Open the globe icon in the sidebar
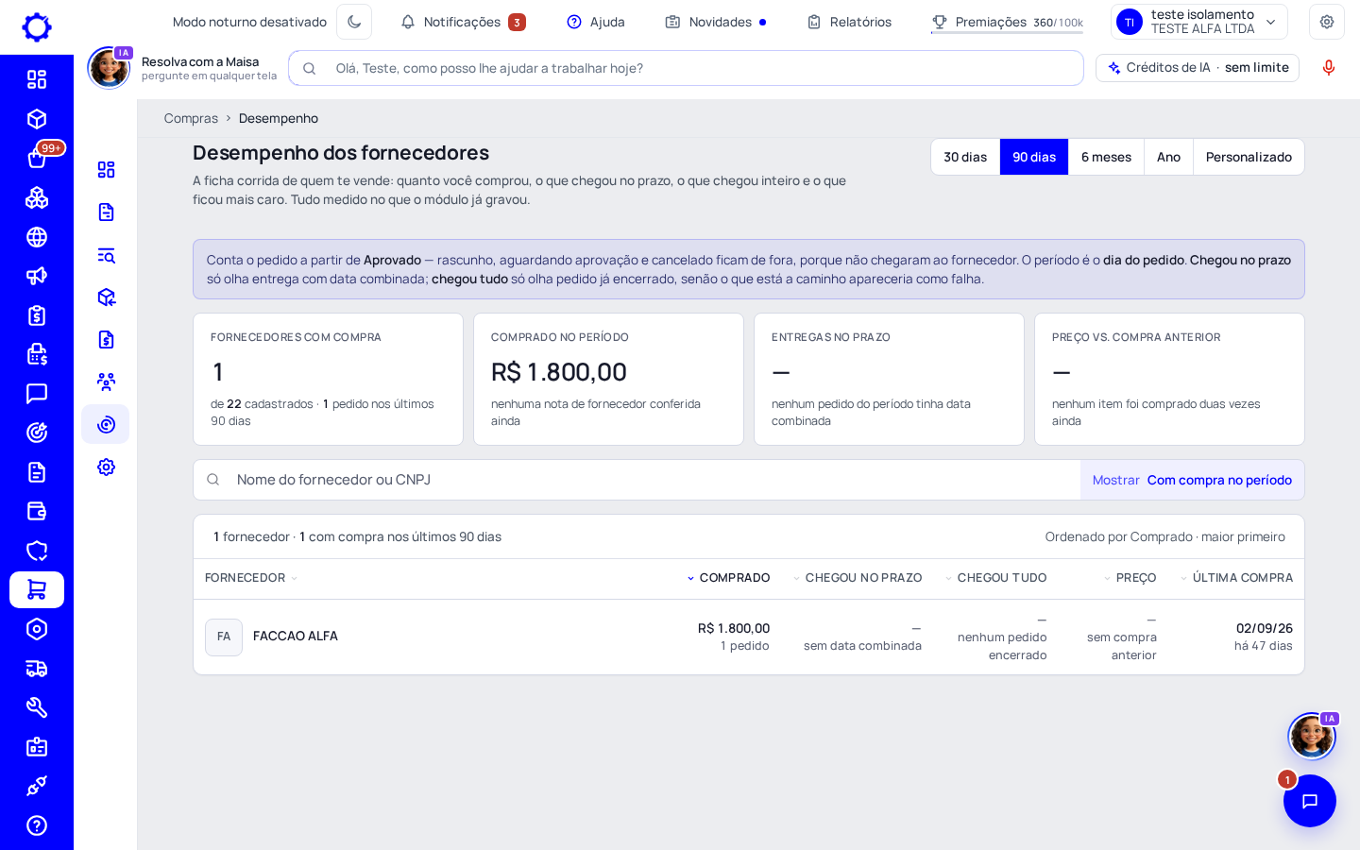The width and height of the screenshot is (1360, 850). (37, 237)
